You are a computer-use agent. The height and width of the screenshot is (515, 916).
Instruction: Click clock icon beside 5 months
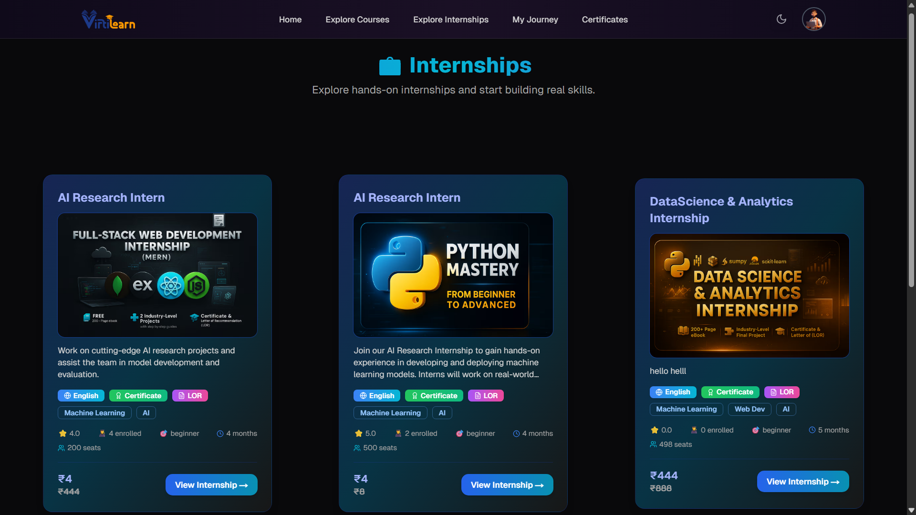pyautogui.click(x=812, y=430)
